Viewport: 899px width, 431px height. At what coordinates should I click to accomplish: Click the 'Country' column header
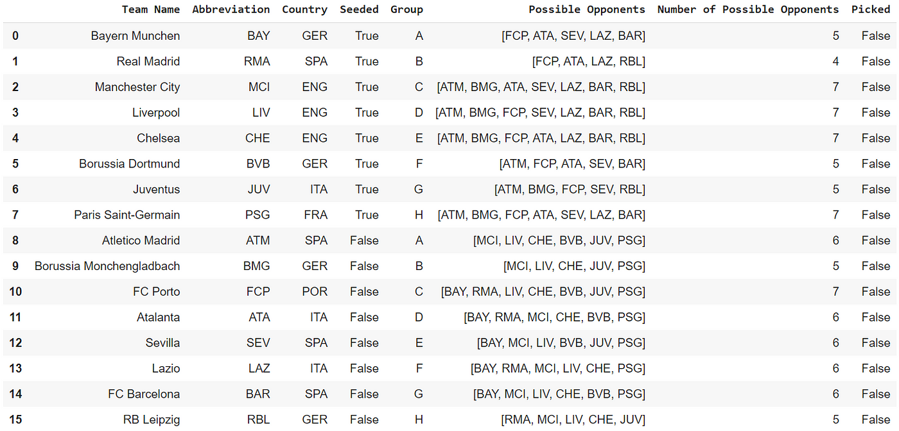pos(305,10)
